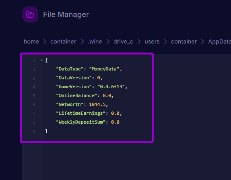Go to the home breadcrumb

31,41
